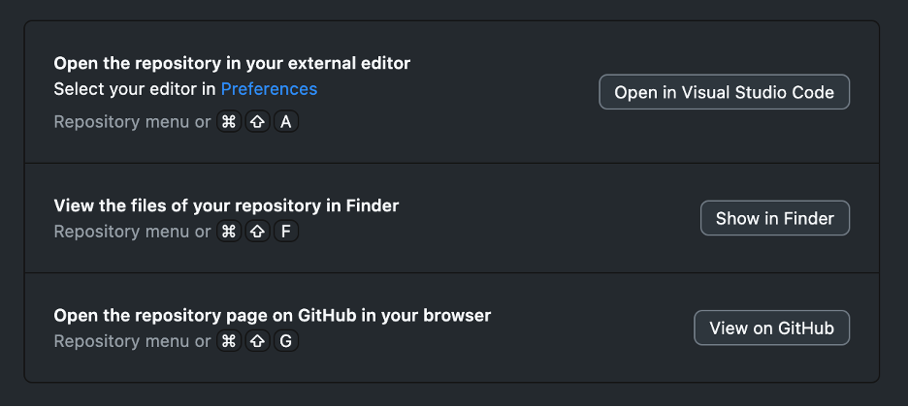Click the Command key icon in Finder shortcut
Screen dimensions: 908x407
coord(229,232)
